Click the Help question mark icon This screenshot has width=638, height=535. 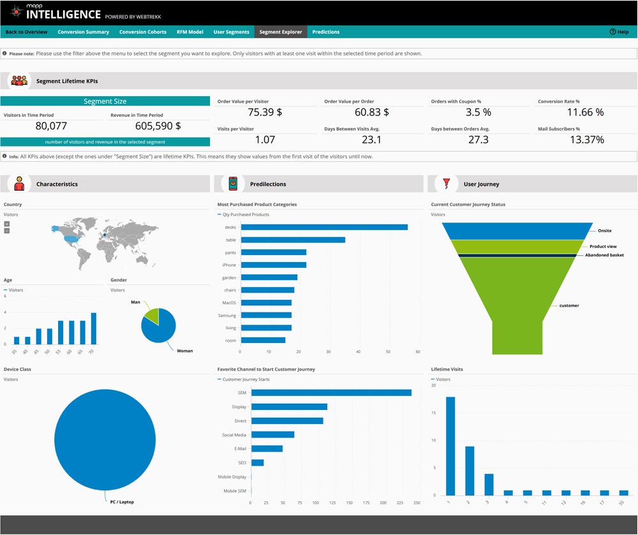click(x=612, y=32)
